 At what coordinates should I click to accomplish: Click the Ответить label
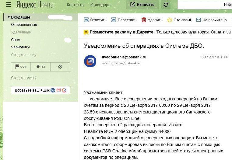pos(98,20)
